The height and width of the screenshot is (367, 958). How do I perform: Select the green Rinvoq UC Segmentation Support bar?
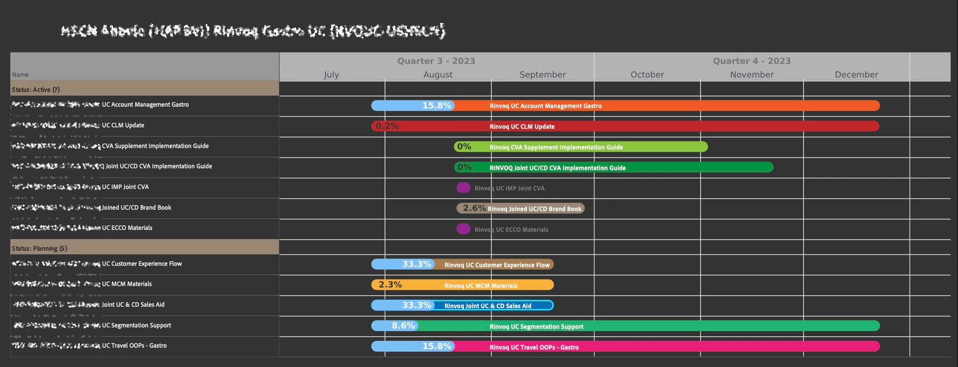[625, 326]
